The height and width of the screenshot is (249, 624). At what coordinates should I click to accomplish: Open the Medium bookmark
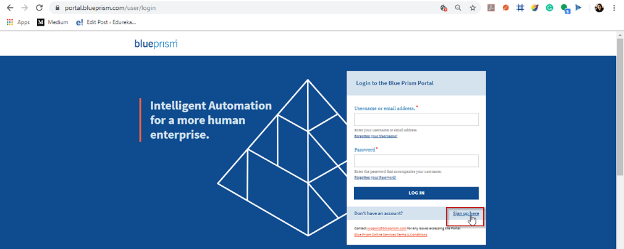[x=53, y=22]
